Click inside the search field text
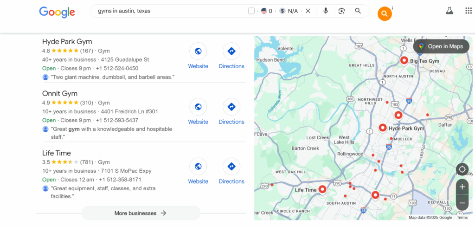Viewport: 475px width, 226px height. tap(124, 11)
